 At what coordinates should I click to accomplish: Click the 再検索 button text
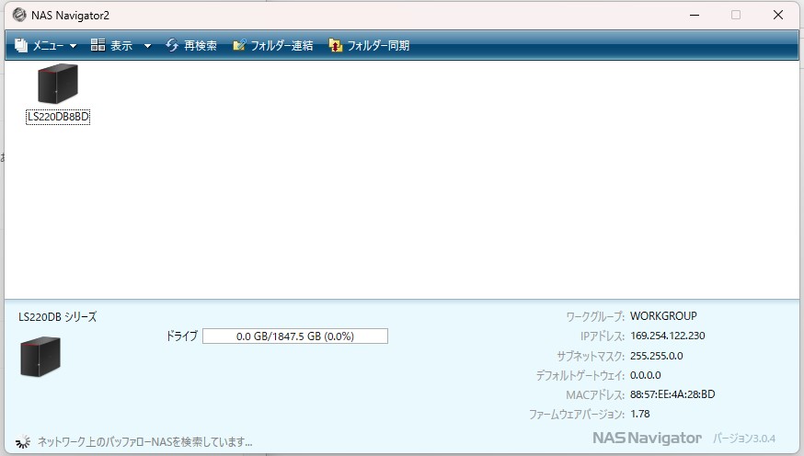click(x=201, y=46)
